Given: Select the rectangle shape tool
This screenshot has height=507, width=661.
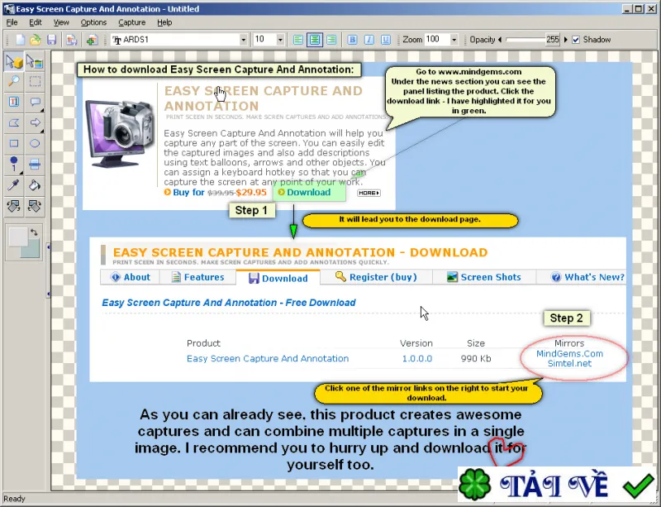Looking at the screenshot, I should tap(14, 143).
